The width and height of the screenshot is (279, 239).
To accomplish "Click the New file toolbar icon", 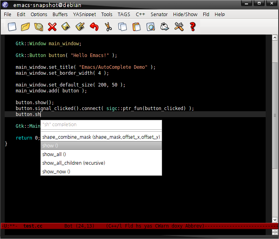I will click(12, 27).
